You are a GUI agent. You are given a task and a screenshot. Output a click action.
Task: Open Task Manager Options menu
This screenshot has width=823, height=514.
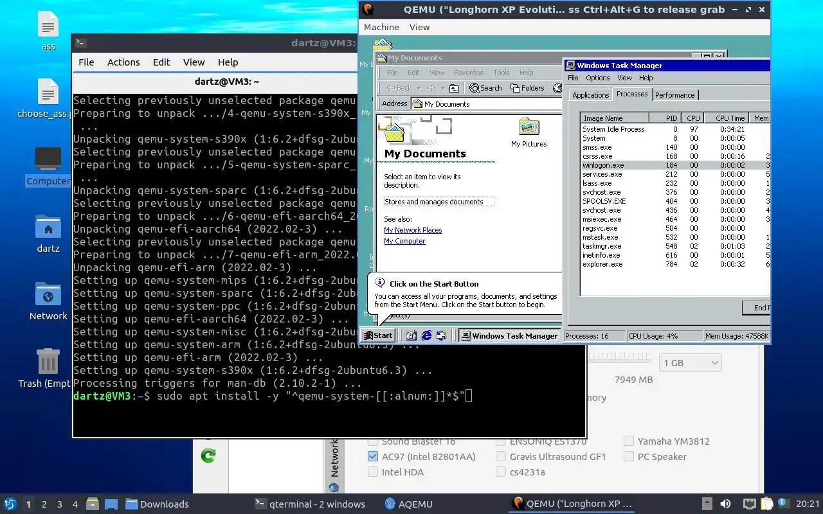pyautogui.click(x=597, y=78)
